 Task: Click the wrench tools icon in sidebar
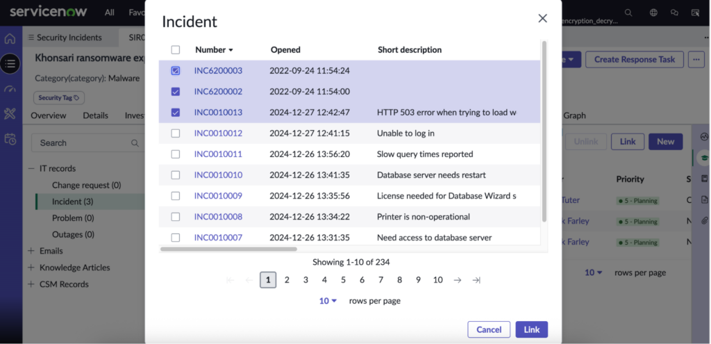[x=10, y=113]
